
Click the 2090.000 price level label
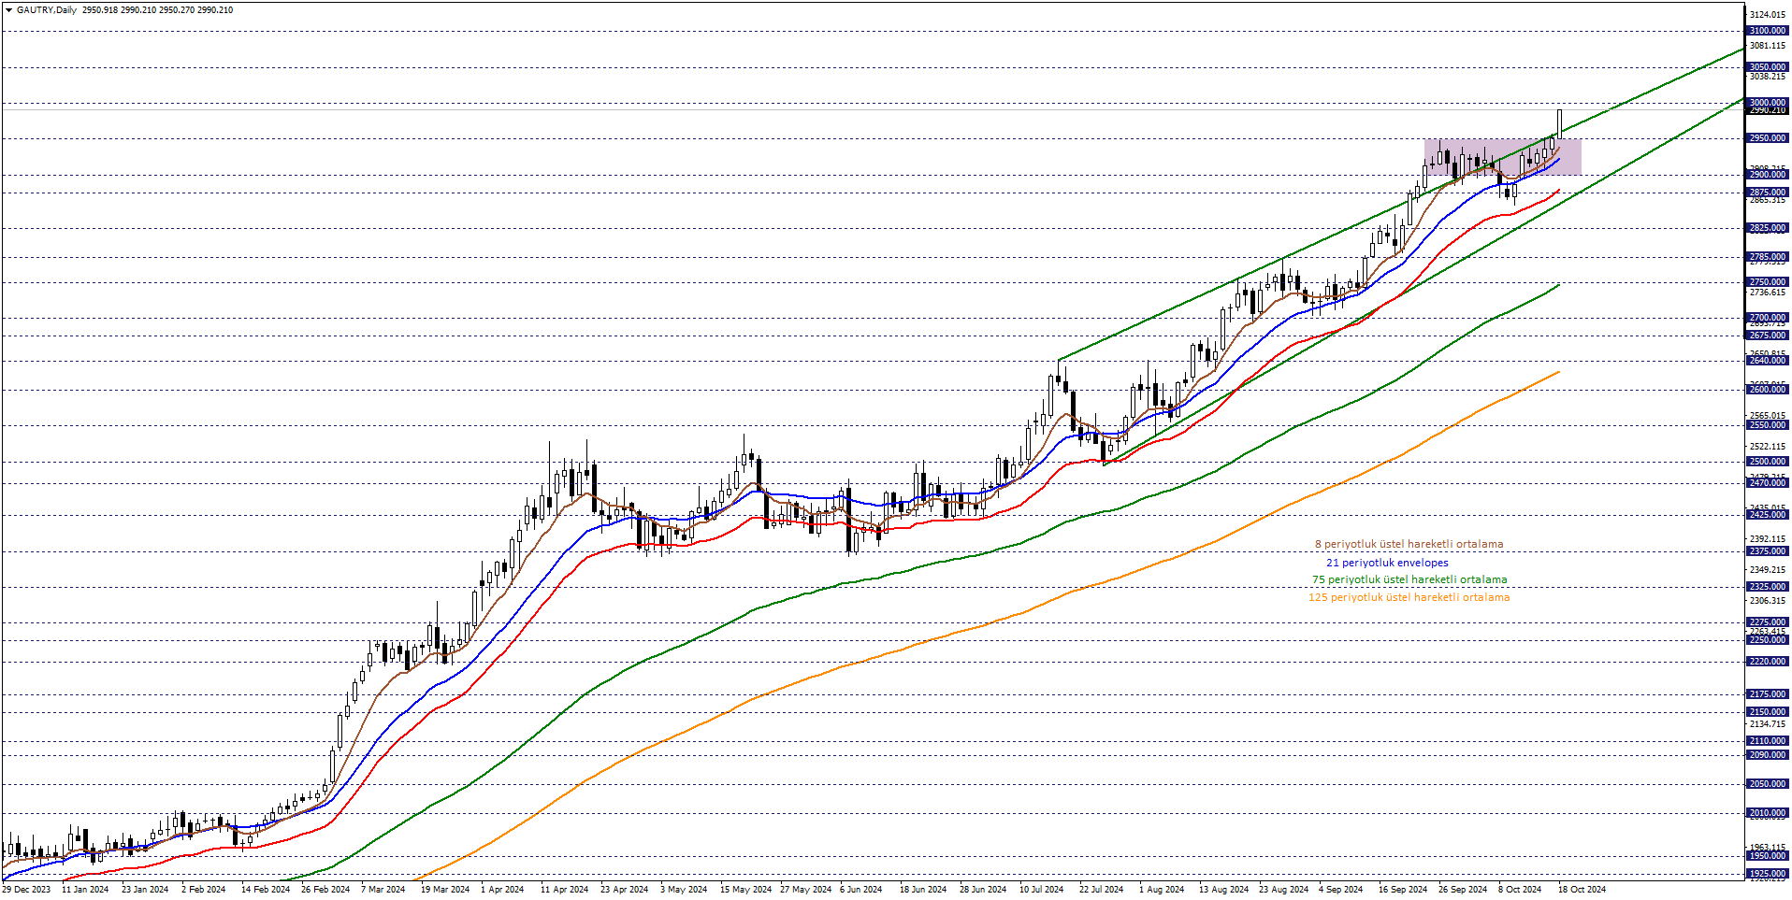tap(1767, 755)
